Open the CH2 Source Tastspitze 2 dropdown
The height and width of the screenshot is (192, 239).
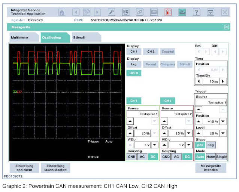click(x=177, y=114)
